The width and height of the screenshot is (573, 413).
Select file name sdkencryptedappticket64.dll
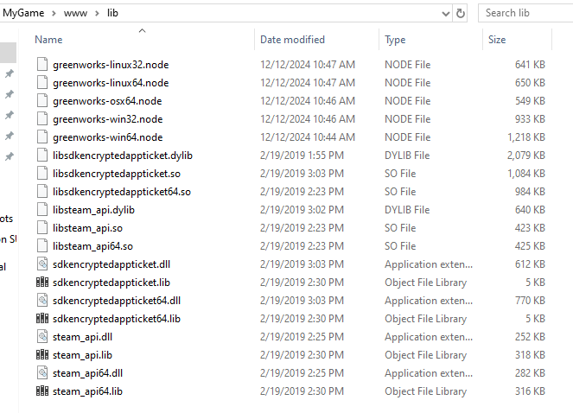pos(117,301)
